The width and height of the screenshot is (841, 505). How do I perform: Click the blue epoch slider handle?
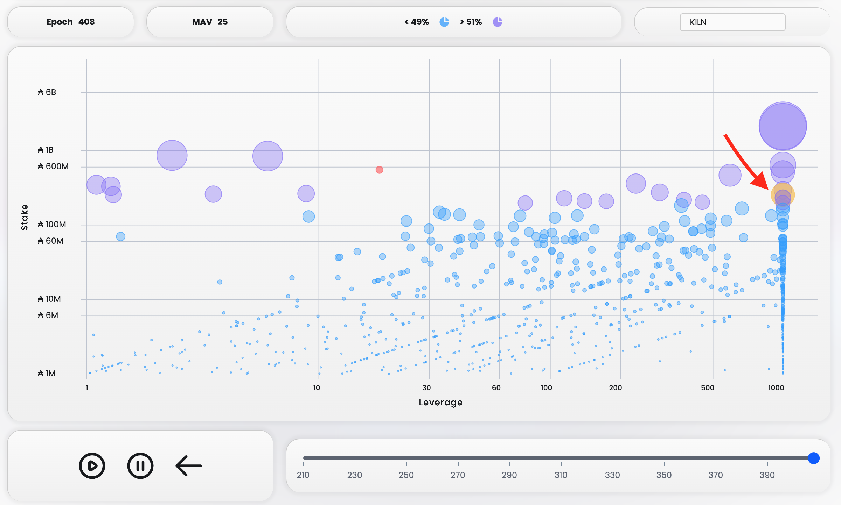click(813, 458)
